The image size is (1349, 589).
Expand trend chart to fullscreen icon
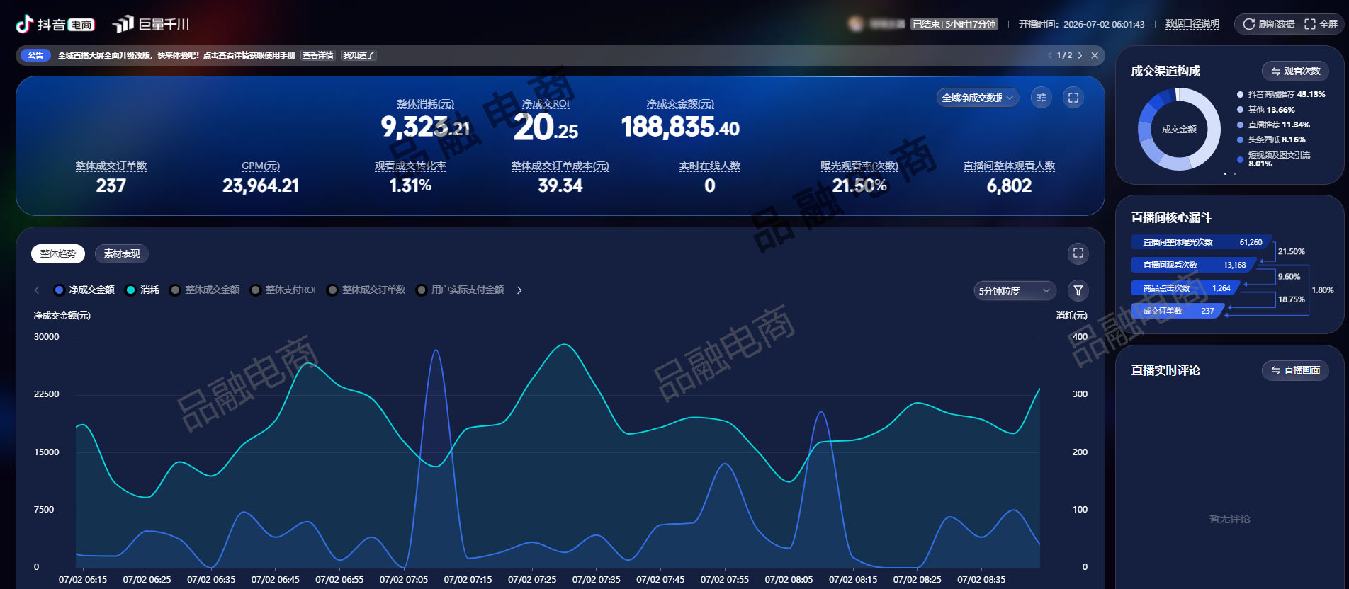[x=1078, y=253]
